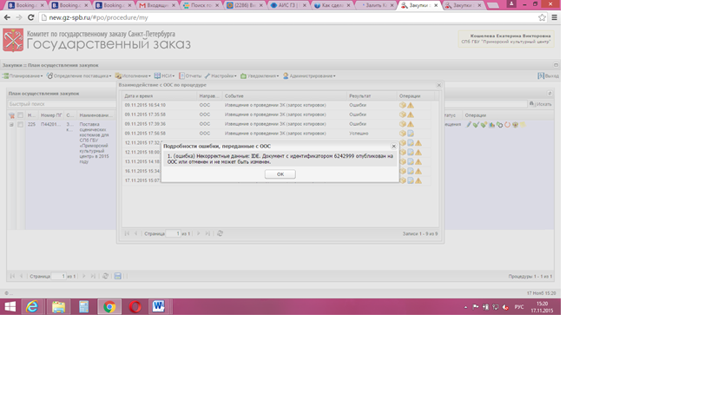Refresh the main procurement plan grid
The width and height of the screenshot is (711, 399).
[106, 277]
